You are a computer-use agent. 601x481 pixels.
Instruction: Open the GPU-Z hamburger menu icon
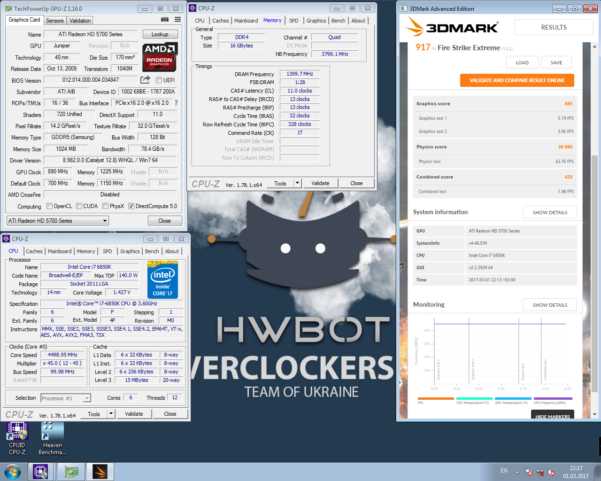[177, 19]
